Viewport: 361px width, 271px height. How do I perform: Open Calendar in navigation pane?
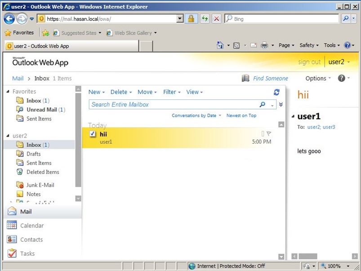click(x=31, y=226)
